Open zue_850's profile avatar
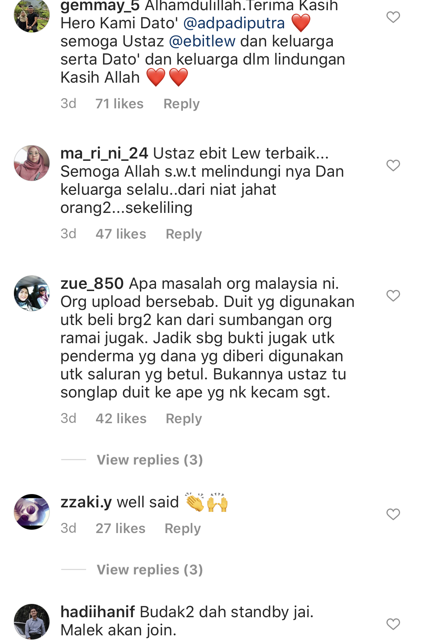The width and height of the screenshot is (425, 641). point(32,293)
